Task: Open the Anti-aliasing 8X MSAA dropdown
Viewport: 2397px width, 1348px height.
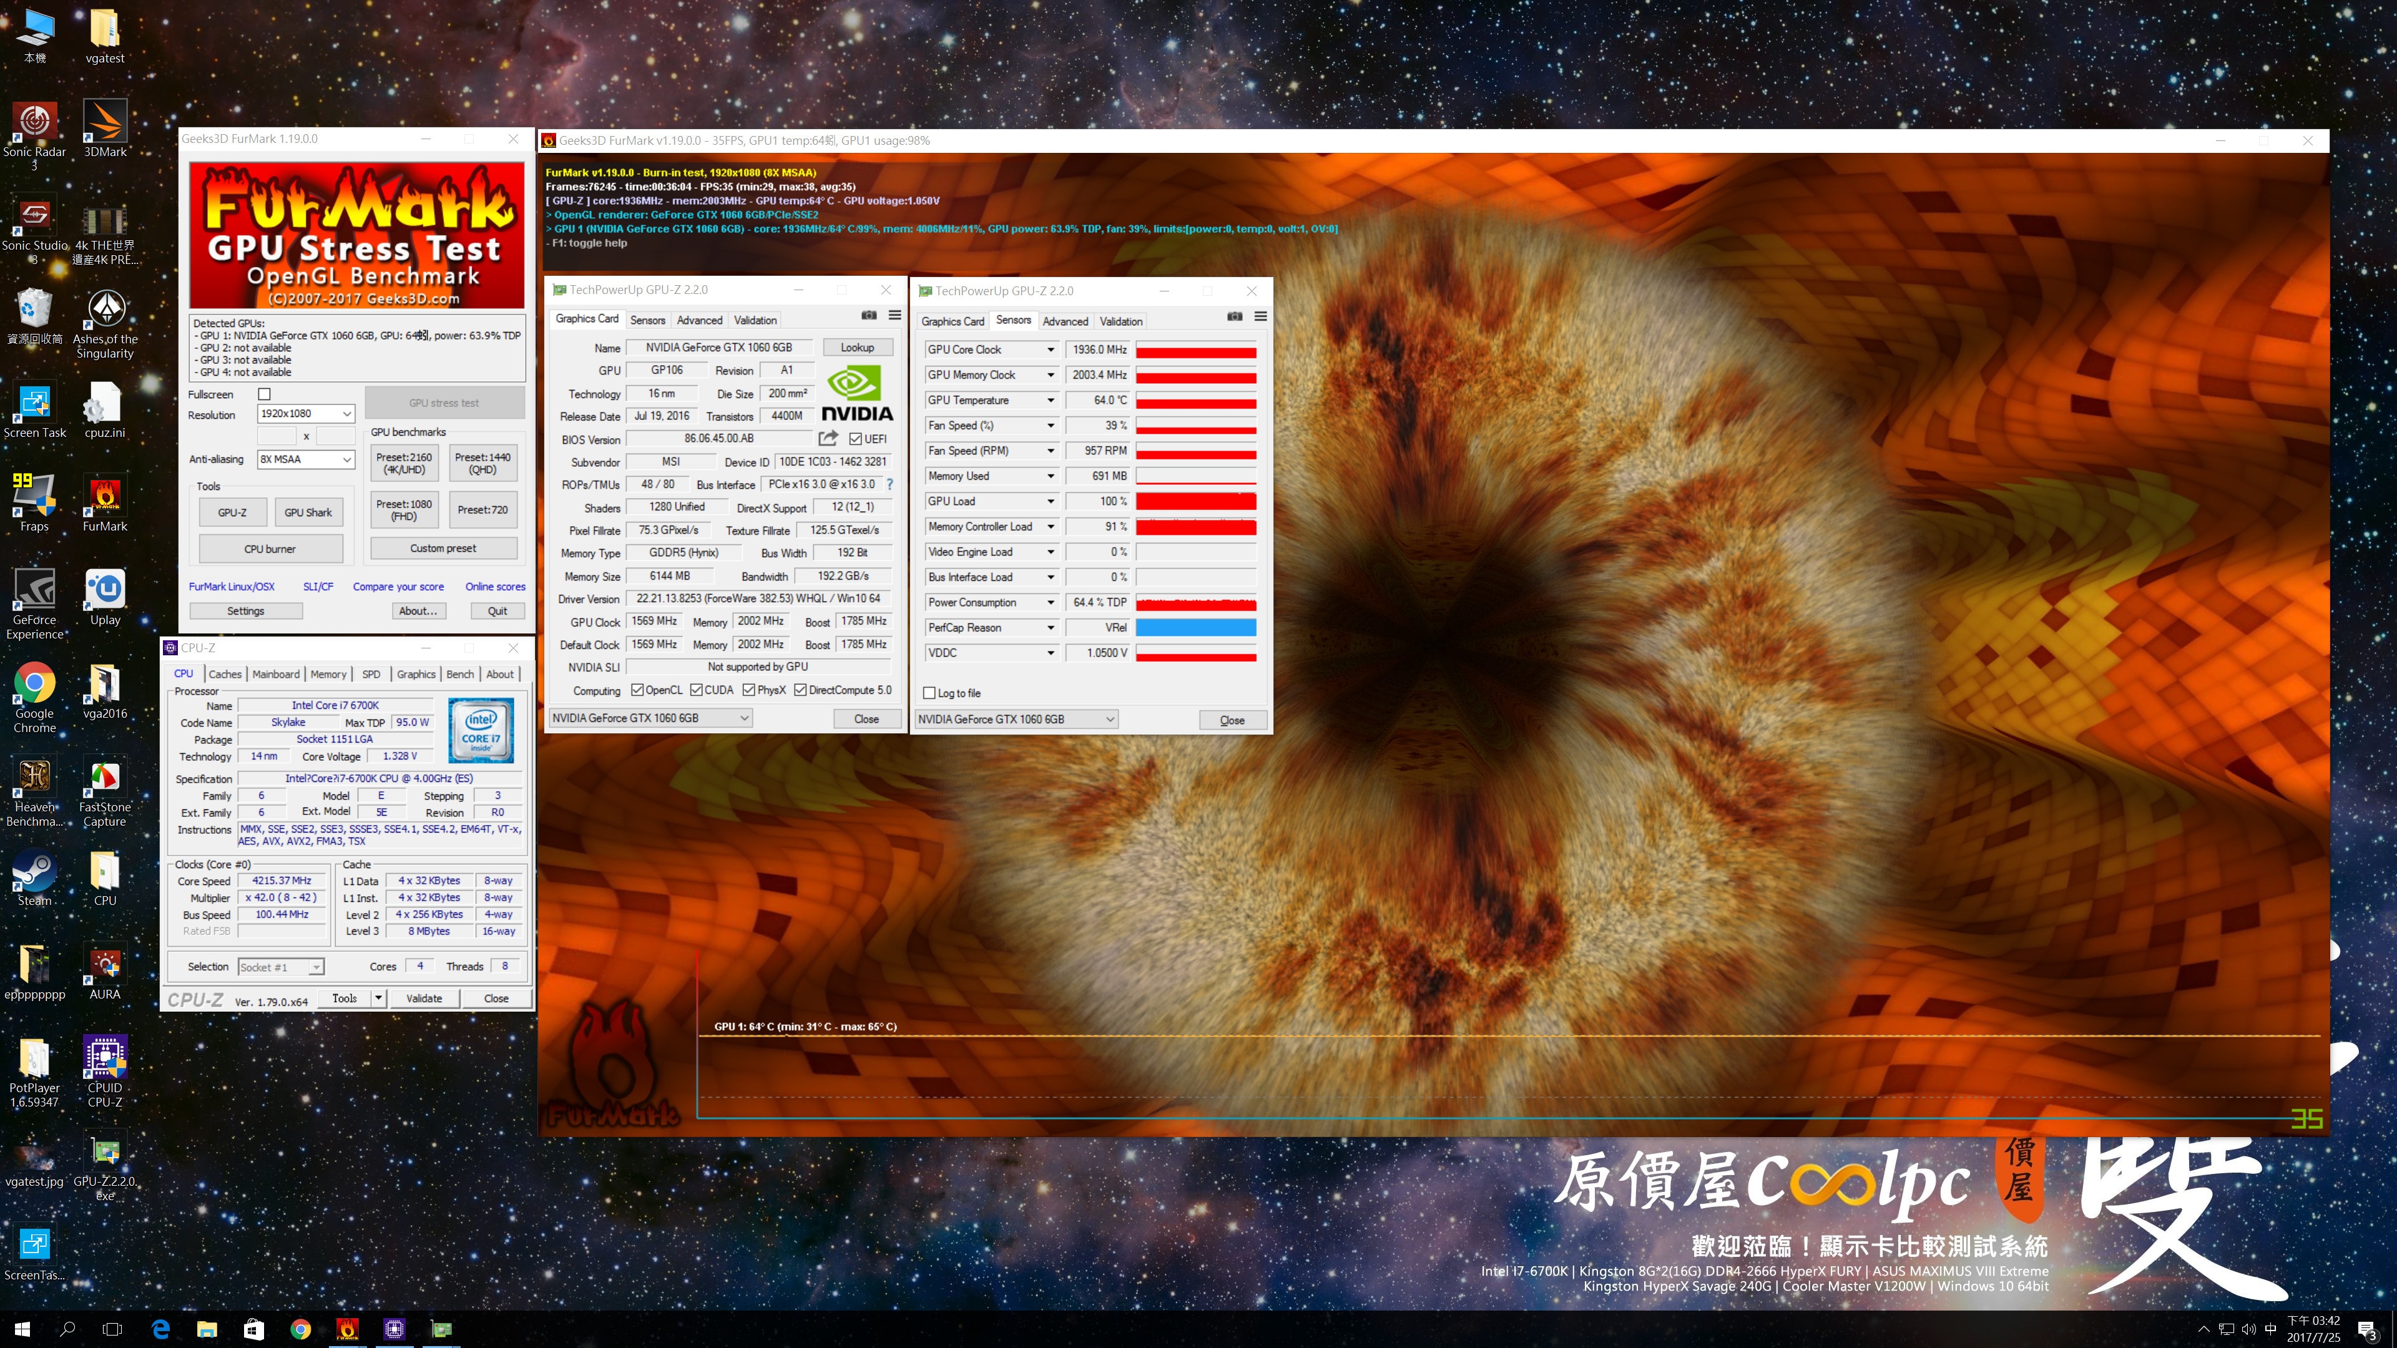Action: (306, 459)
